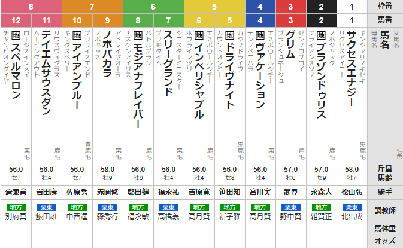Click horse name スリーグランド

coord(168,63)
